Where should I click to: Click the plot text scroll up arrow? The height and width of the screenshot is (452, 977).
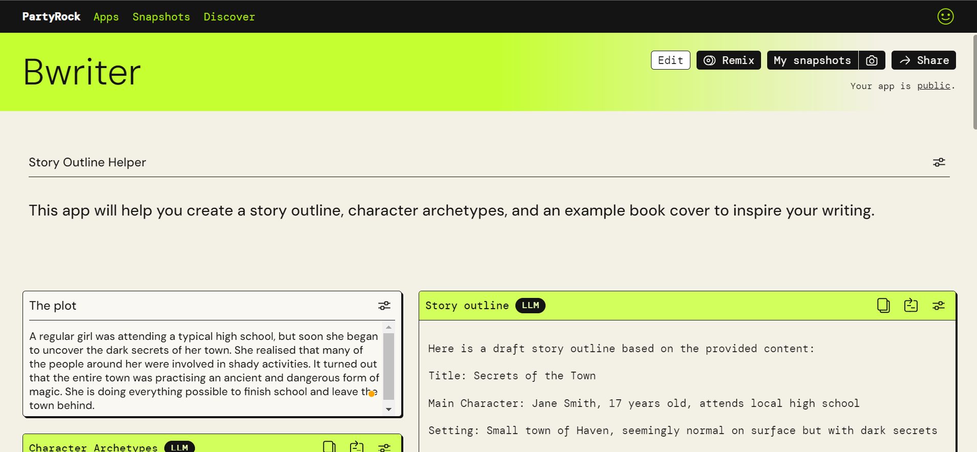[x=389, y=327]
